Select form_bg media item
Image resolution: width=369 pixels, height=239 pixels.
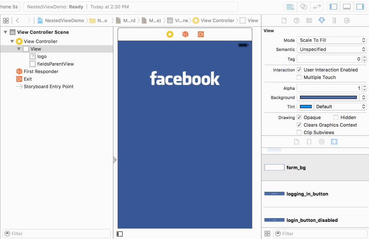click(x=315, y=168)
